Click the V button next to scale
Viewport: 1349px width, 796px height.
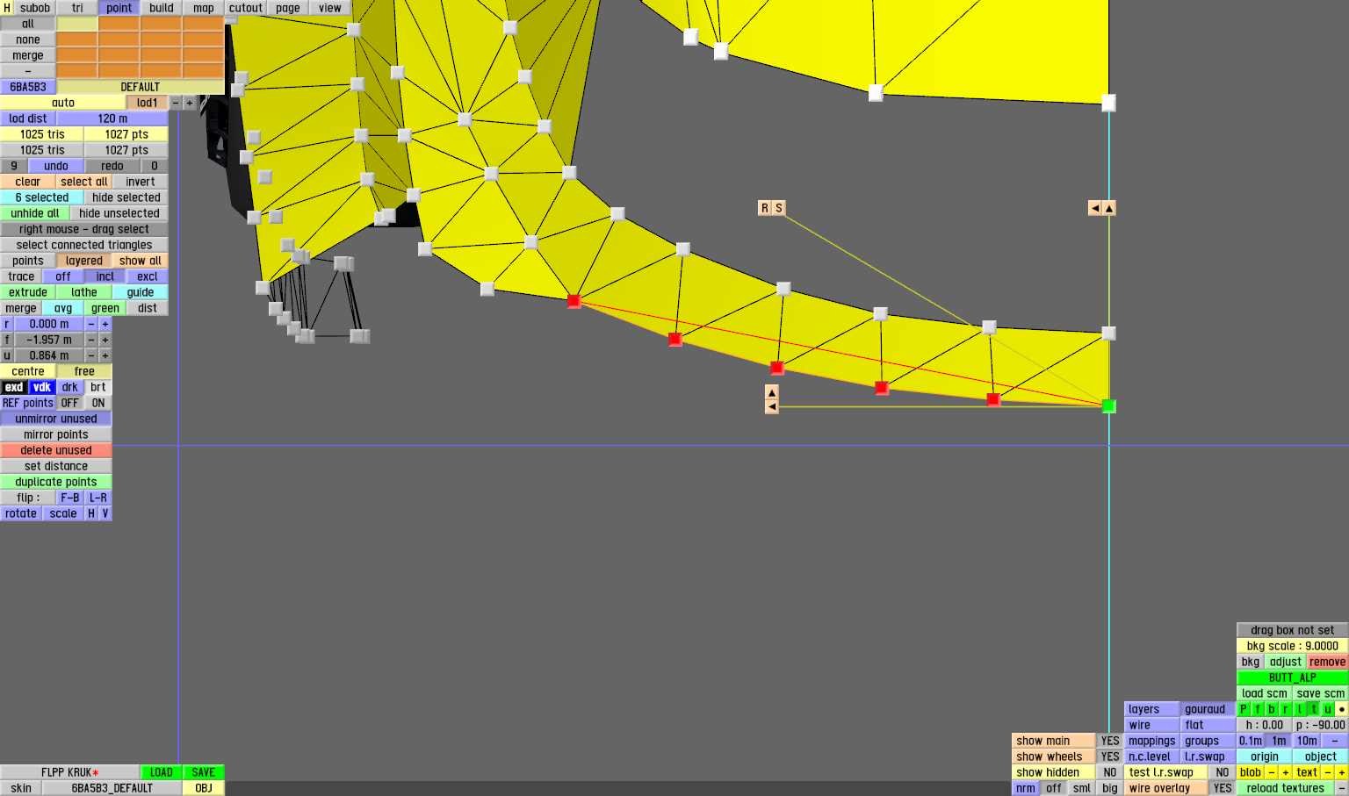pyautogui.click(x=105, y=513)
